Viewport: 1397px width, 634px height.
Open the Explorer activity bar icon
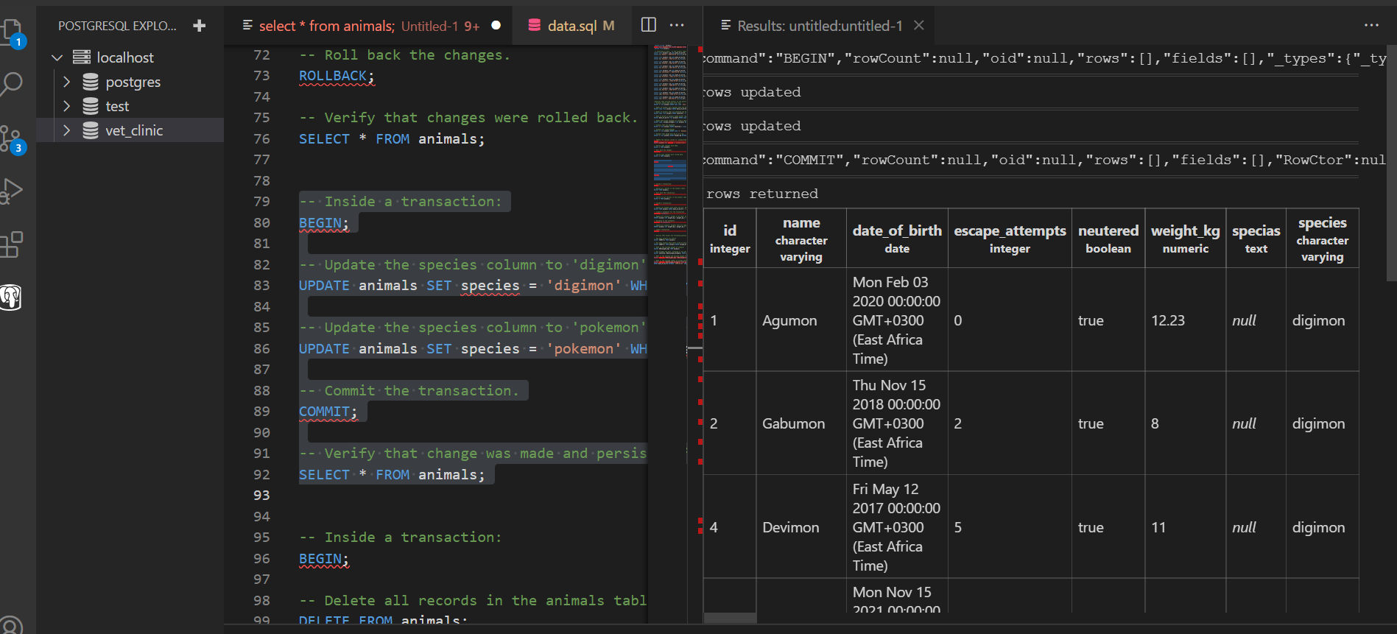13,32
